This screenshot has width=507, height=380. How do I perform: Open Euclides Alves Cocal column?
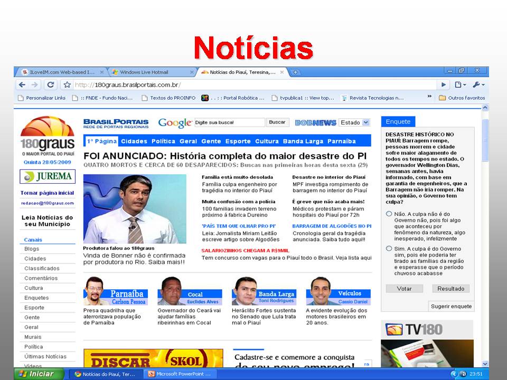coord(190,291)
